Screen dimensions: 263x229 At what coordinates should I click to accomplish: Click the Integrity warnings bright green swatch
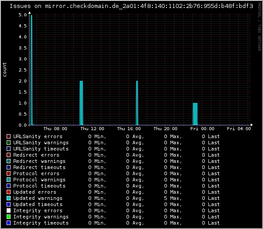click(8, 217)
